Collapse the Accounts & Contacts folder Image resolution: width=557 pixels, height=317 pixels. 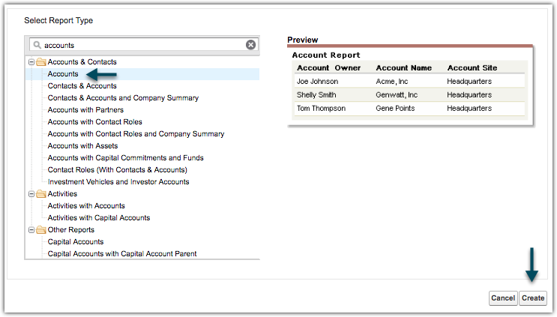click(x=31, y=62)
